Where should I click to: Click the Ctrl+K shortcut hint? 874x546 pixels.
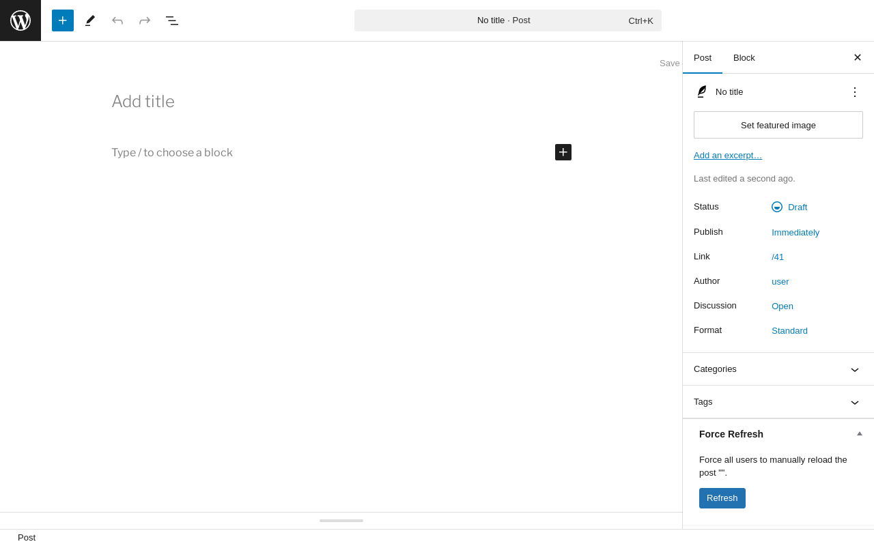[x=640, y=20]
